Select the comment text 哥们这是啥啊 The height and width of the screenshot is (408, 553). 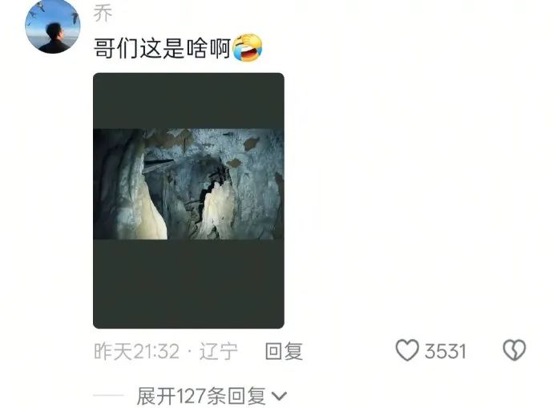click(162, 48)
